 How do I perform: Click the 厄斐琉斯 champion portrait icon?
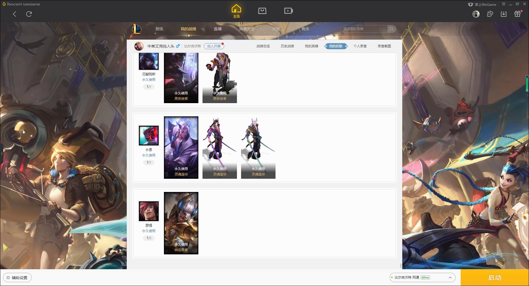tap(149, 61)
